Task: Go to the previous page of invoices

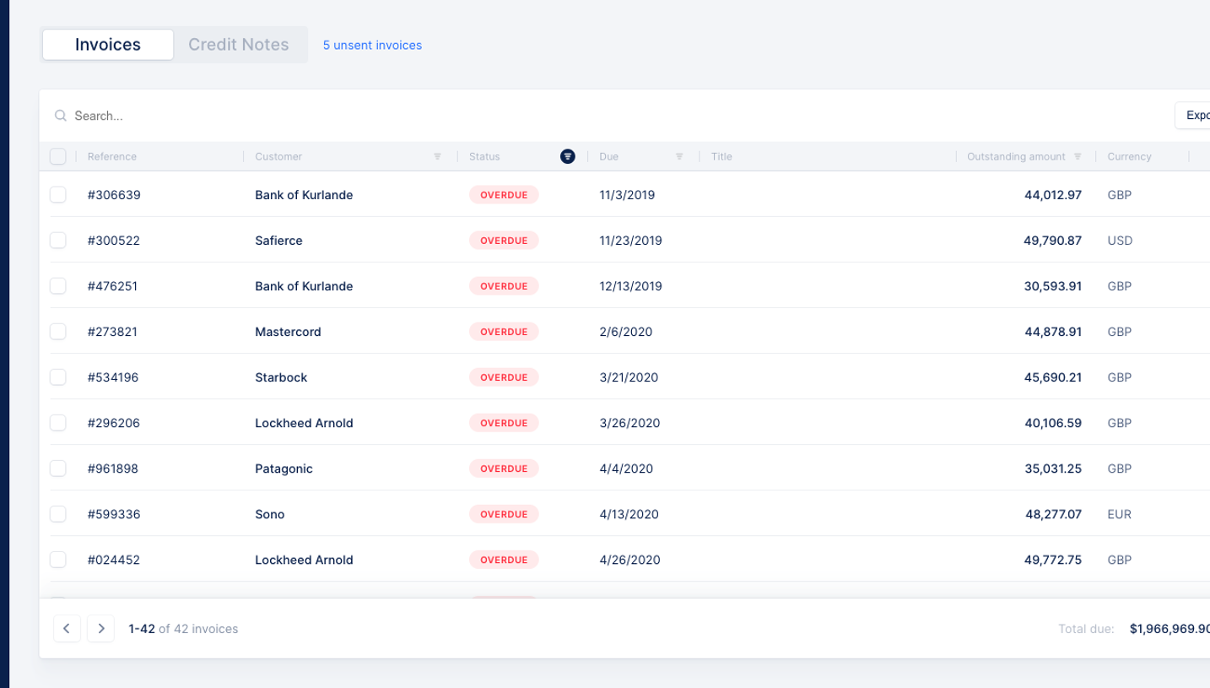Action: click(67, 628)
